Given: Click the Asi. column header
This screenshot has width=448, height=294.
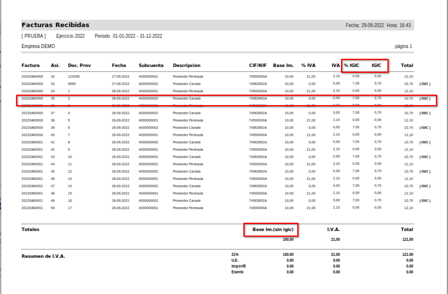Looking at the screenshot, I should tap(55, 65).
